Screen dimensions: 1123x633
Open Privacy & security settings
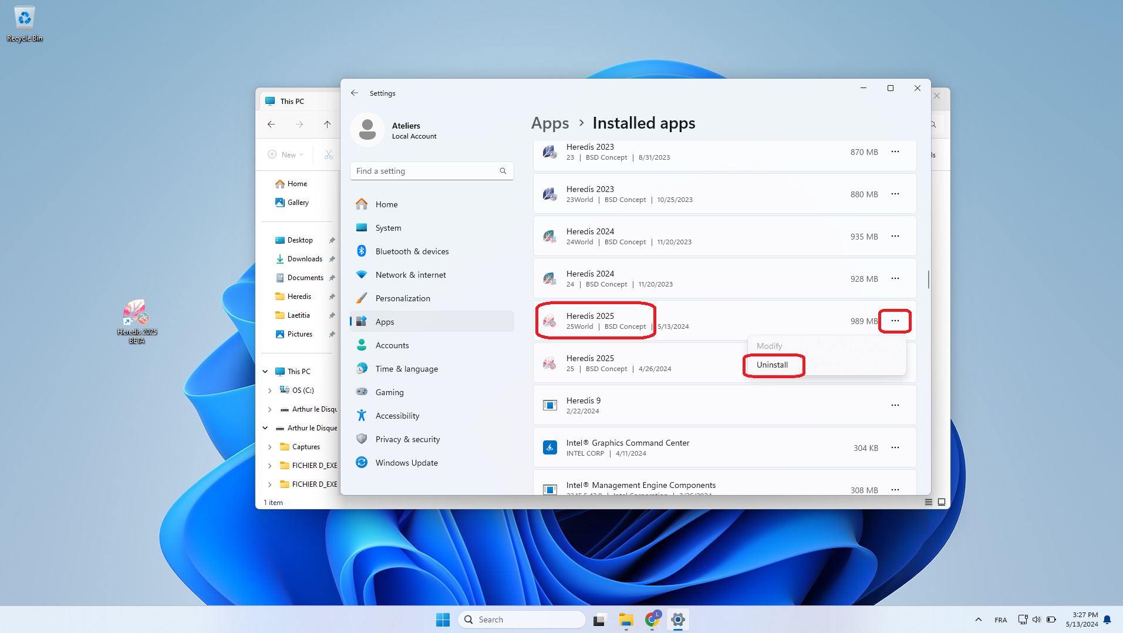[407, 439]
